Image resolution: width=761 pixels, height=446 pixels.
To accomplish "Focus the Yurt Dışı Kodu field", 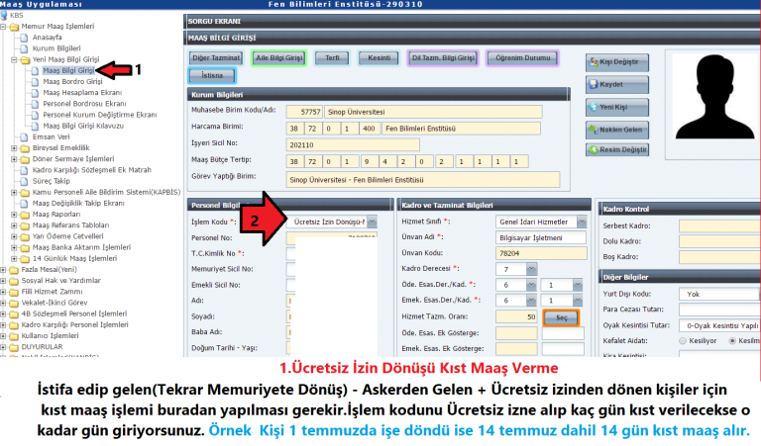I will coord(719,294).
